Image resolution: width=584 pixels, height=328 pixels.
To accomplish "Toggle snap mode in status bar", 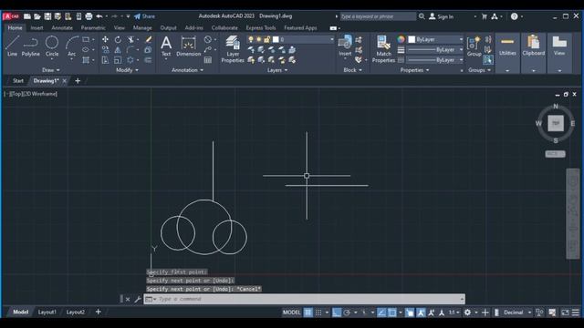I will [318, 313].
